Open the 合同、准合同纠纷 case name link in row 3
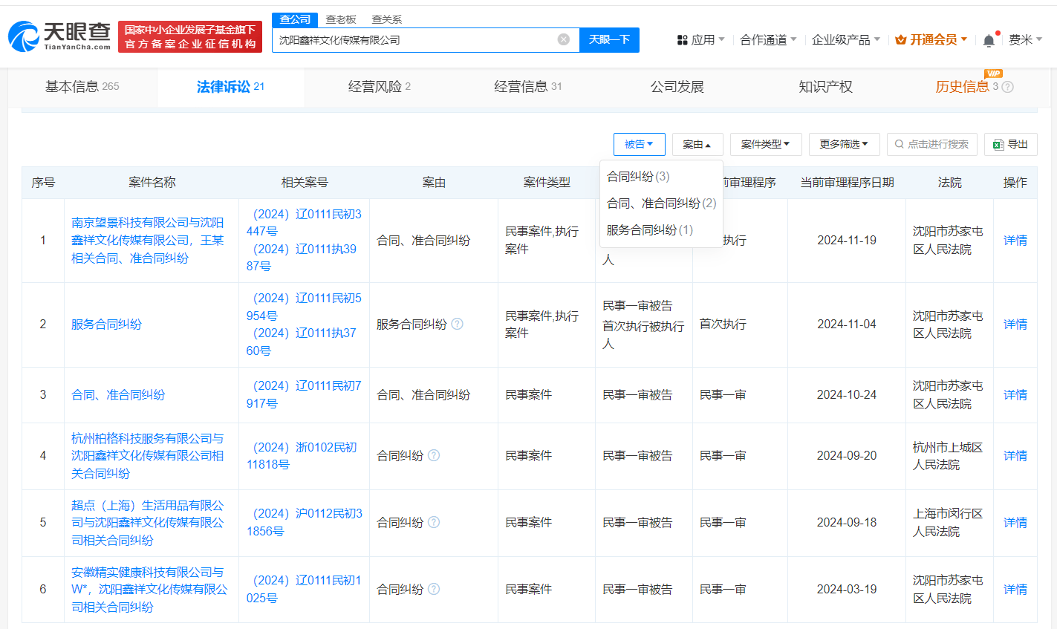 pyautogui.click(x=118, y=394)
